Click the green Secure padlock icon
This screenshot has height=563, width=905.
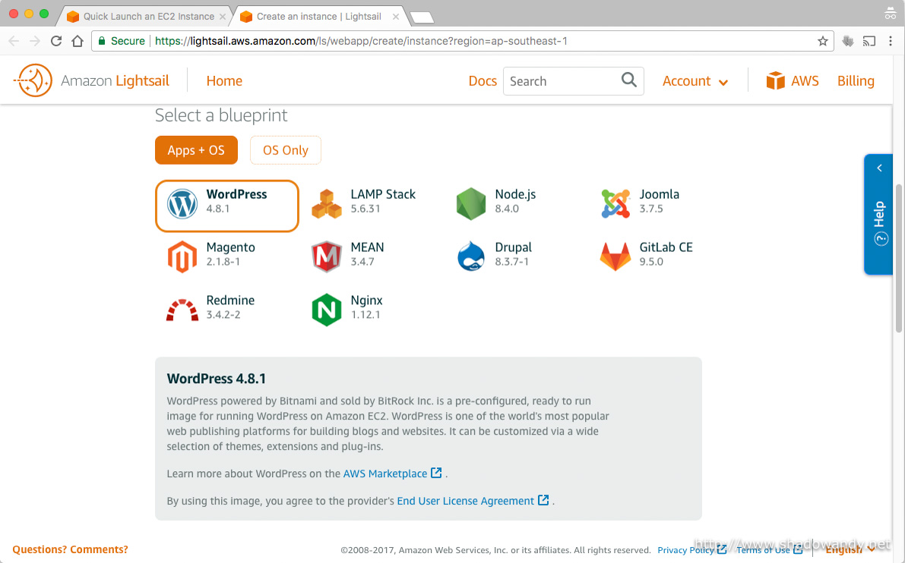point(102,41)
